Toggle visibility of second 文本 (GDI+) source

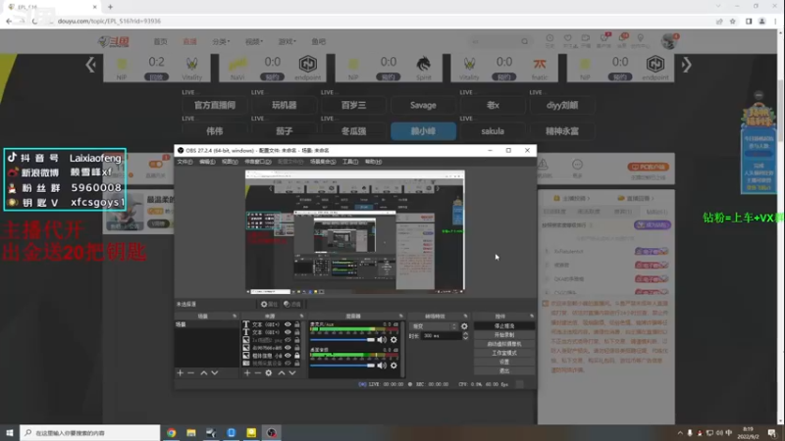[x=288, y=332]
